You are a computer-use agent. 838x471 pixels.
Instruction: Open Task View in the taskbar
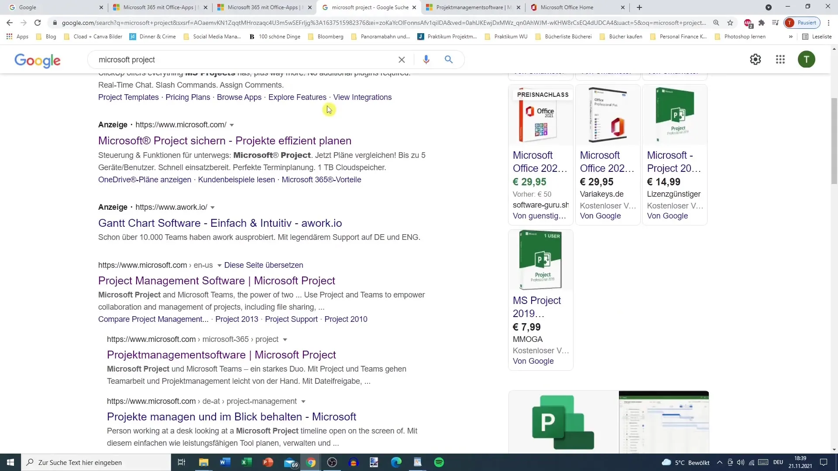tap(182, 462)
